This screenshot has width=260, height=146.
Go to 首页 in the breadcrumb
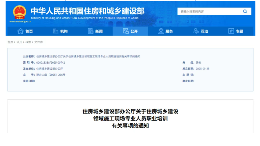[10, 42]
